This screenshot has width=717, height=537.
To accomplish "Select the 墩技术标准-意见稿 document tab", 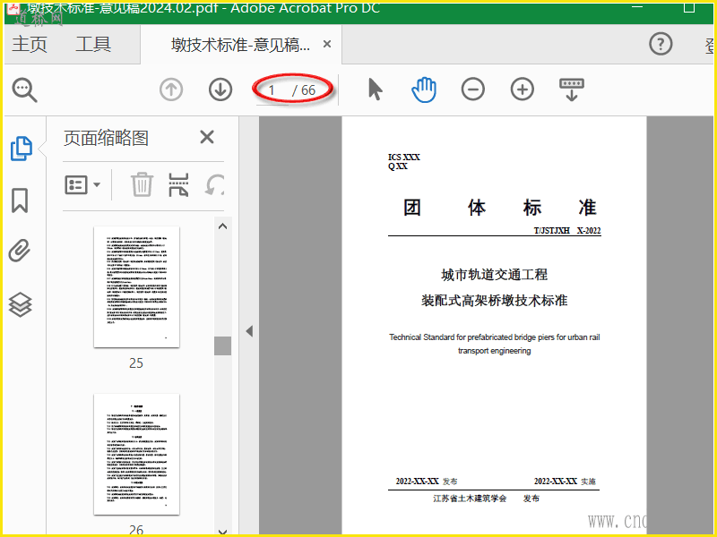I will pyautogui.click(x=240, y=45).
